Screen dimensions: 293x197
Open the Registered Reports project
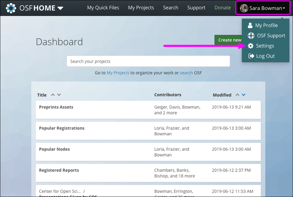click(x=59, y=170)
